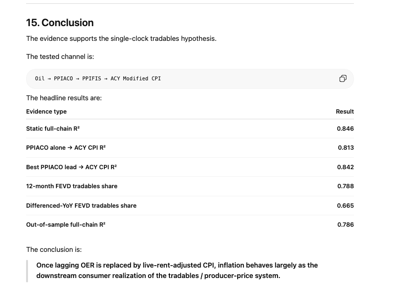Click the Evidence type column header
Screen dimensions: 408x288
[46, 112]
